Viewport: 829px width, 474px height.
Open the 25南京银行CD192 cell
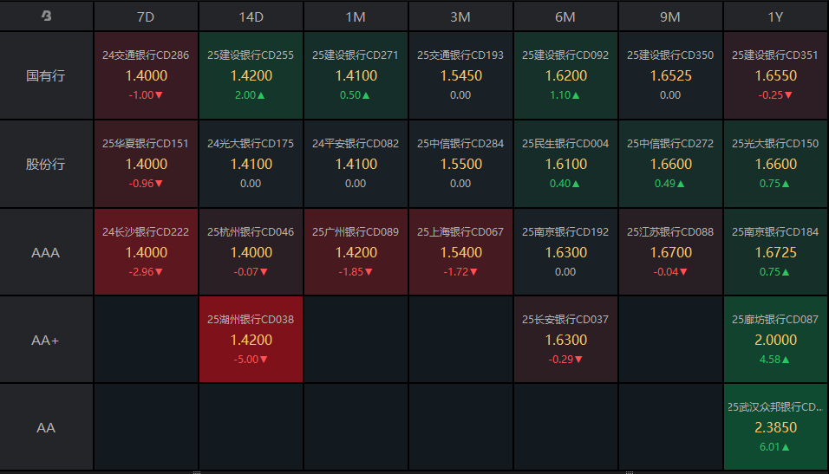[565, 252]
